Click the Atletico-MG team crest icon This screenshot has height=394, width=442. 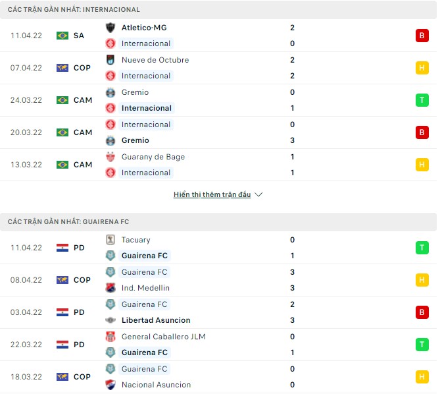[110, 28]
